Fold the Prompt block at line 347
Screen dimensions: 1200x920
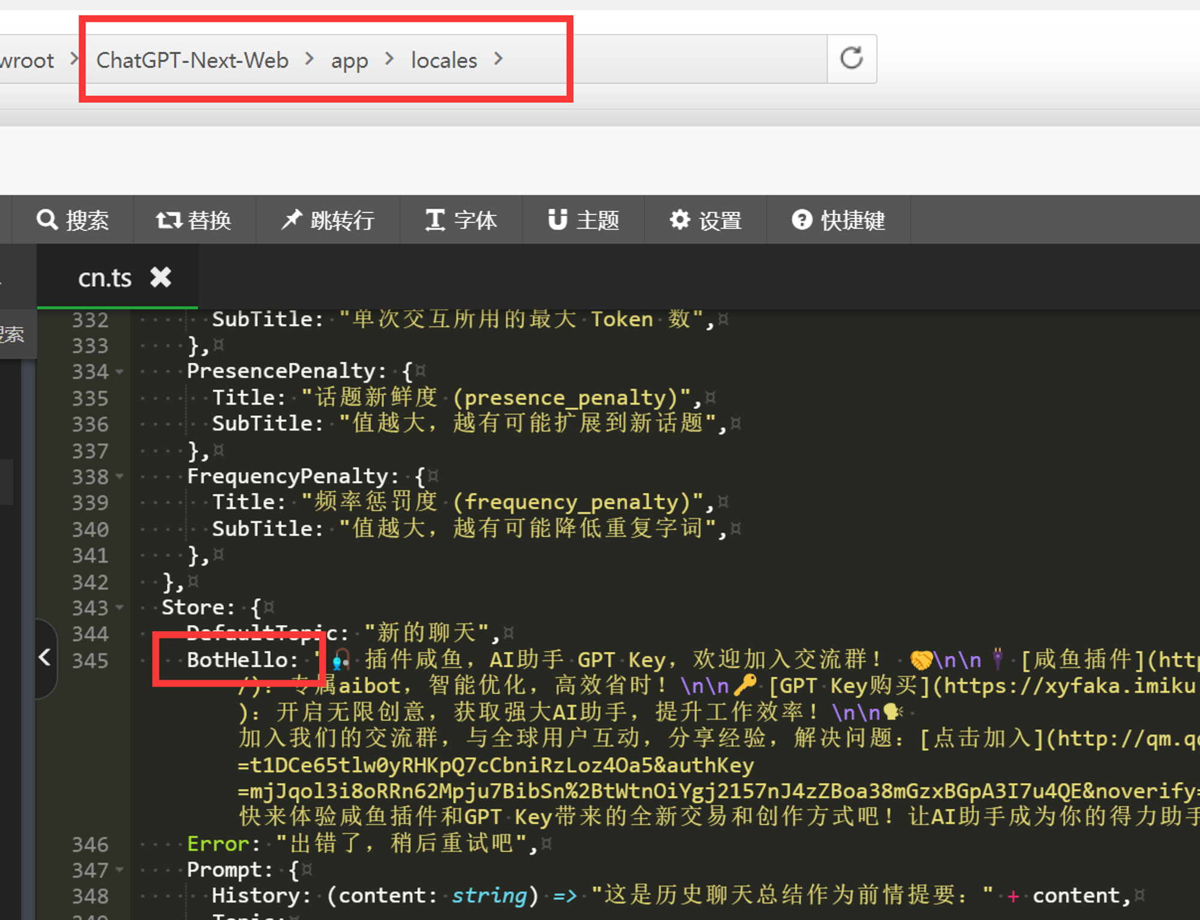[x=120, y=870]
